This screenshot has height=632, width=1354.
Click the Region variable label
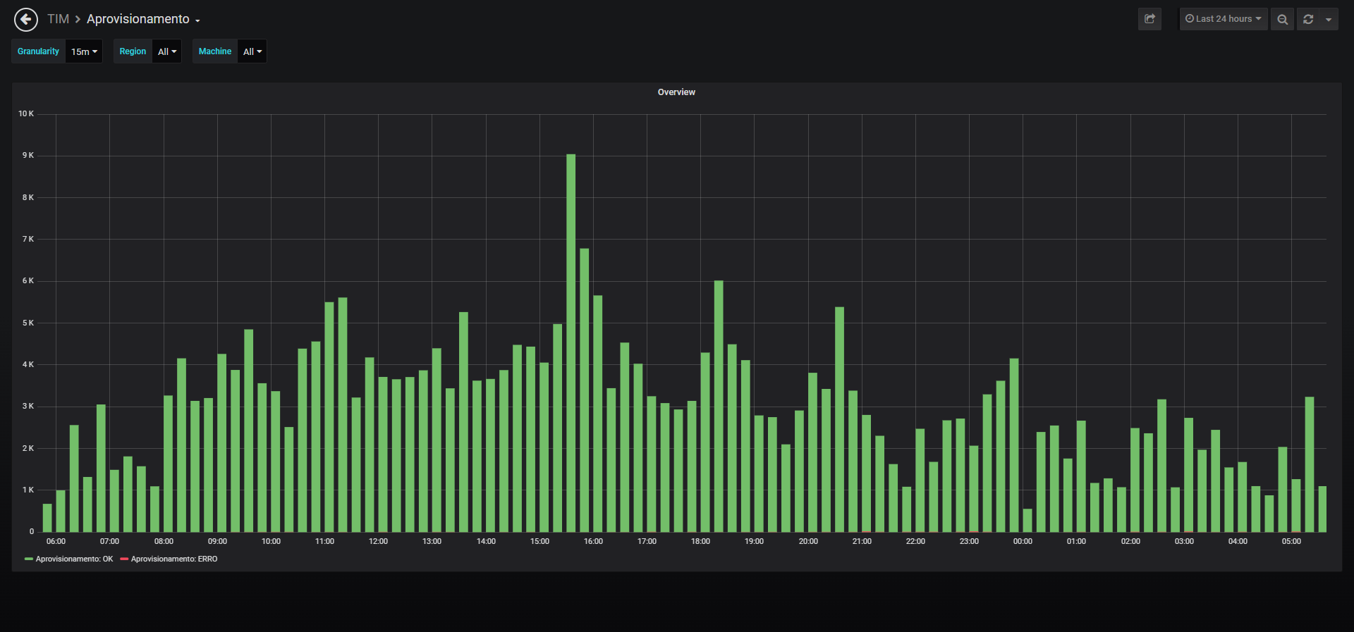(x=133, y=51)
